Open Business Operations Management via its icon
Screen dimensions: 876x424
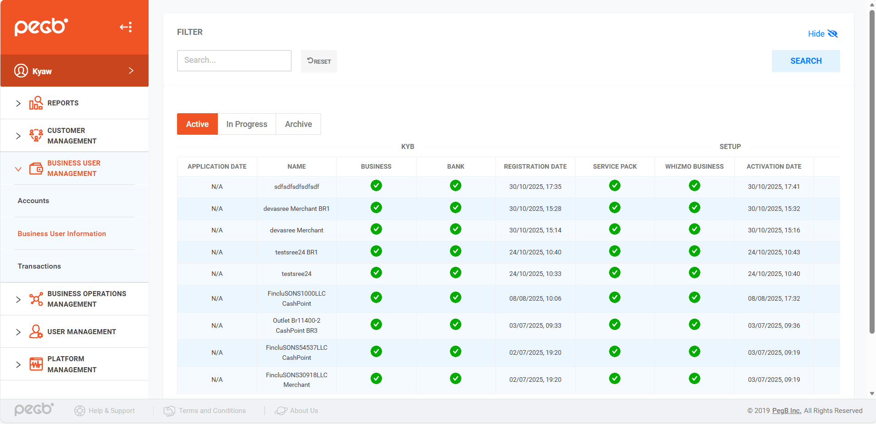click(36, 298)
